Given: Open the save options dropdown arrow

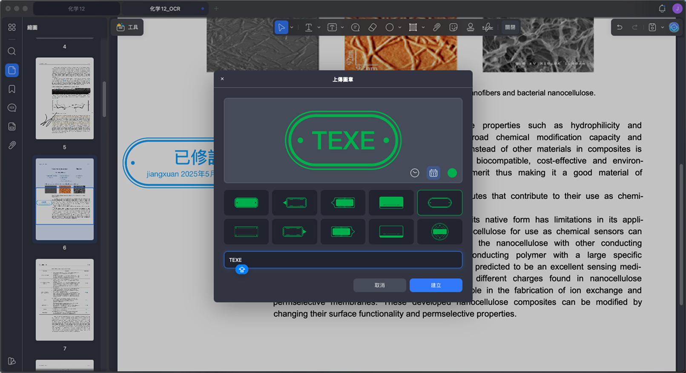Looking at the screenshot, I should pos(663,27).
